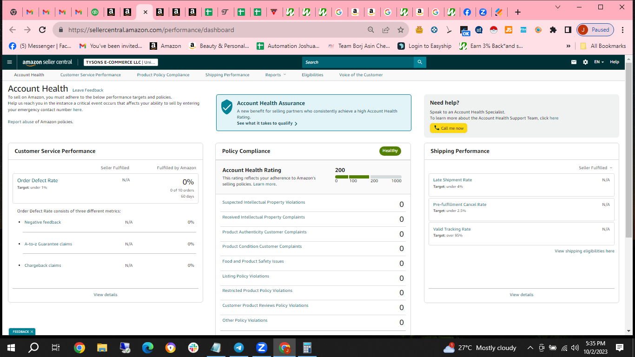Click the Amazon Seller Central logo
The width and height of the screenshot is (635, 357).
[x=47, y=62]
